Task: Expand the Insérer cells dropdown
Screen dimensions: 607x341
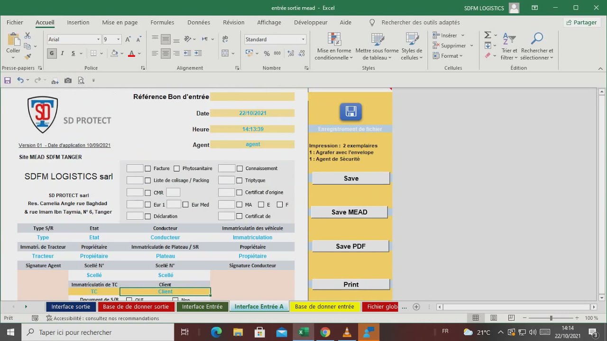Action: click(463, 36)
